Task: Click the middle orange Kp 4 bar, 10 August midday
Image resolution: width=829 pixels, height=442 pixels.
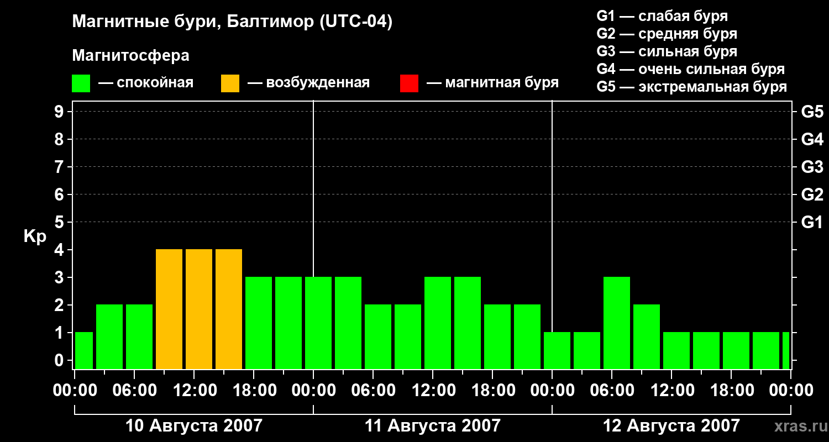Action: 199,309
